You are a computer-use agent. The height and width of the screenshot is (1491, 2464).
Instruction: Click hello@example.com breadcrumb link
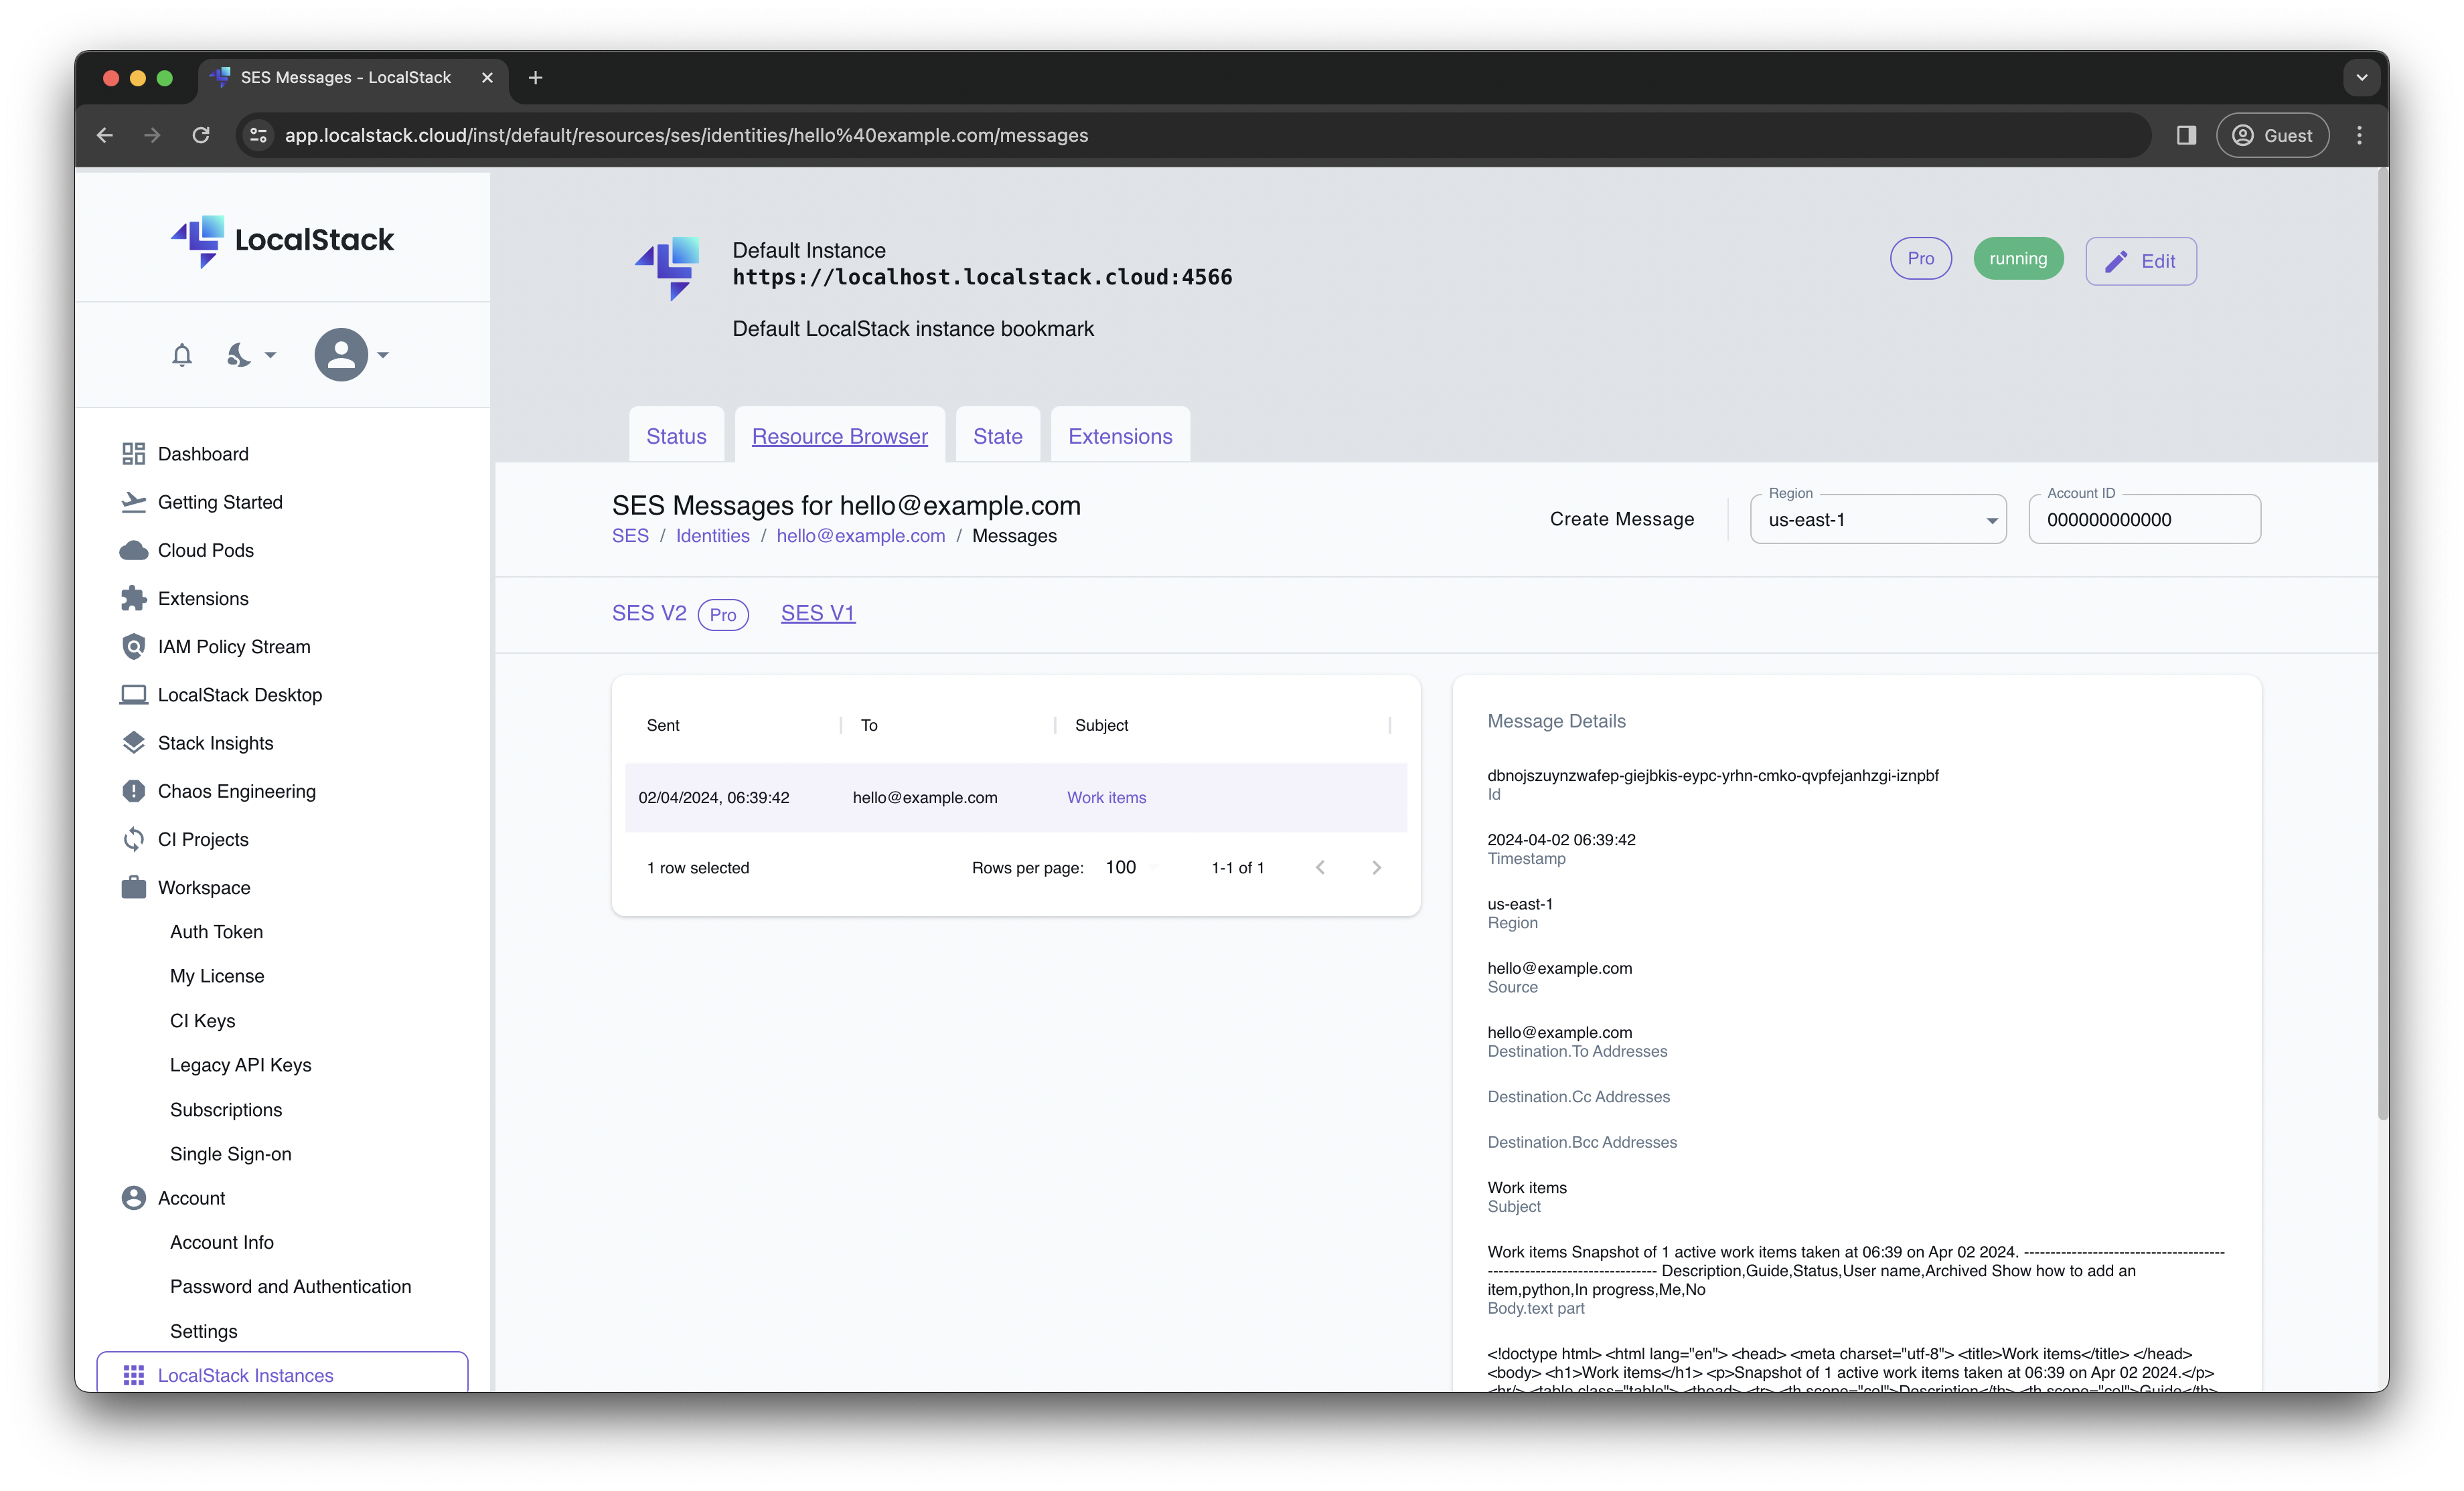860,535
